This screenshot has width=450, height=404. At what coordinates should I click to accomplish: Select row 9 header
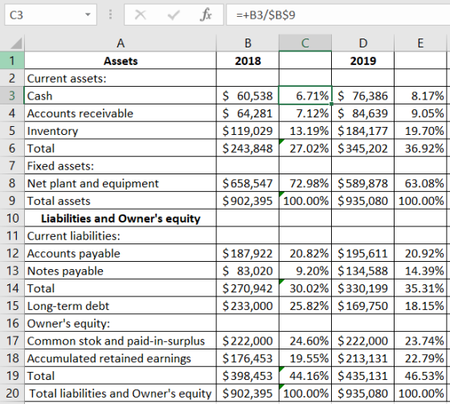[12, 201]
